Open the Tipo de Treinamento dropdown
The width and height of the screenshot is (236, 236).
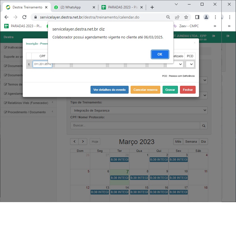139,110
